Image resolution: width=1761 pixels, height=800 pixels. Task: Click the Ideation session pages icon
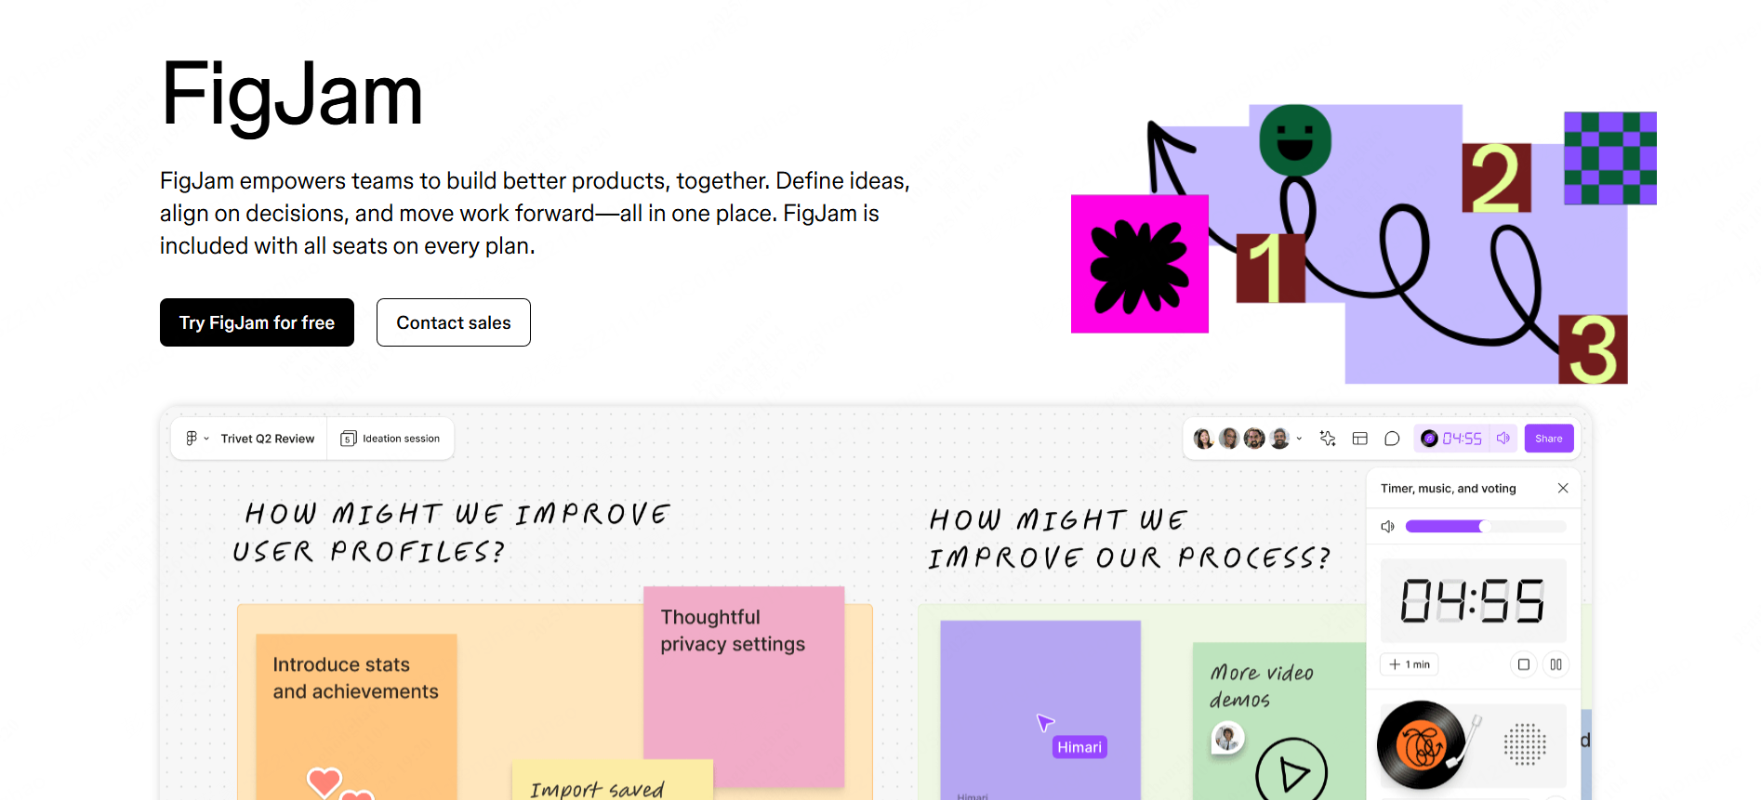click(x=349, y=439)
